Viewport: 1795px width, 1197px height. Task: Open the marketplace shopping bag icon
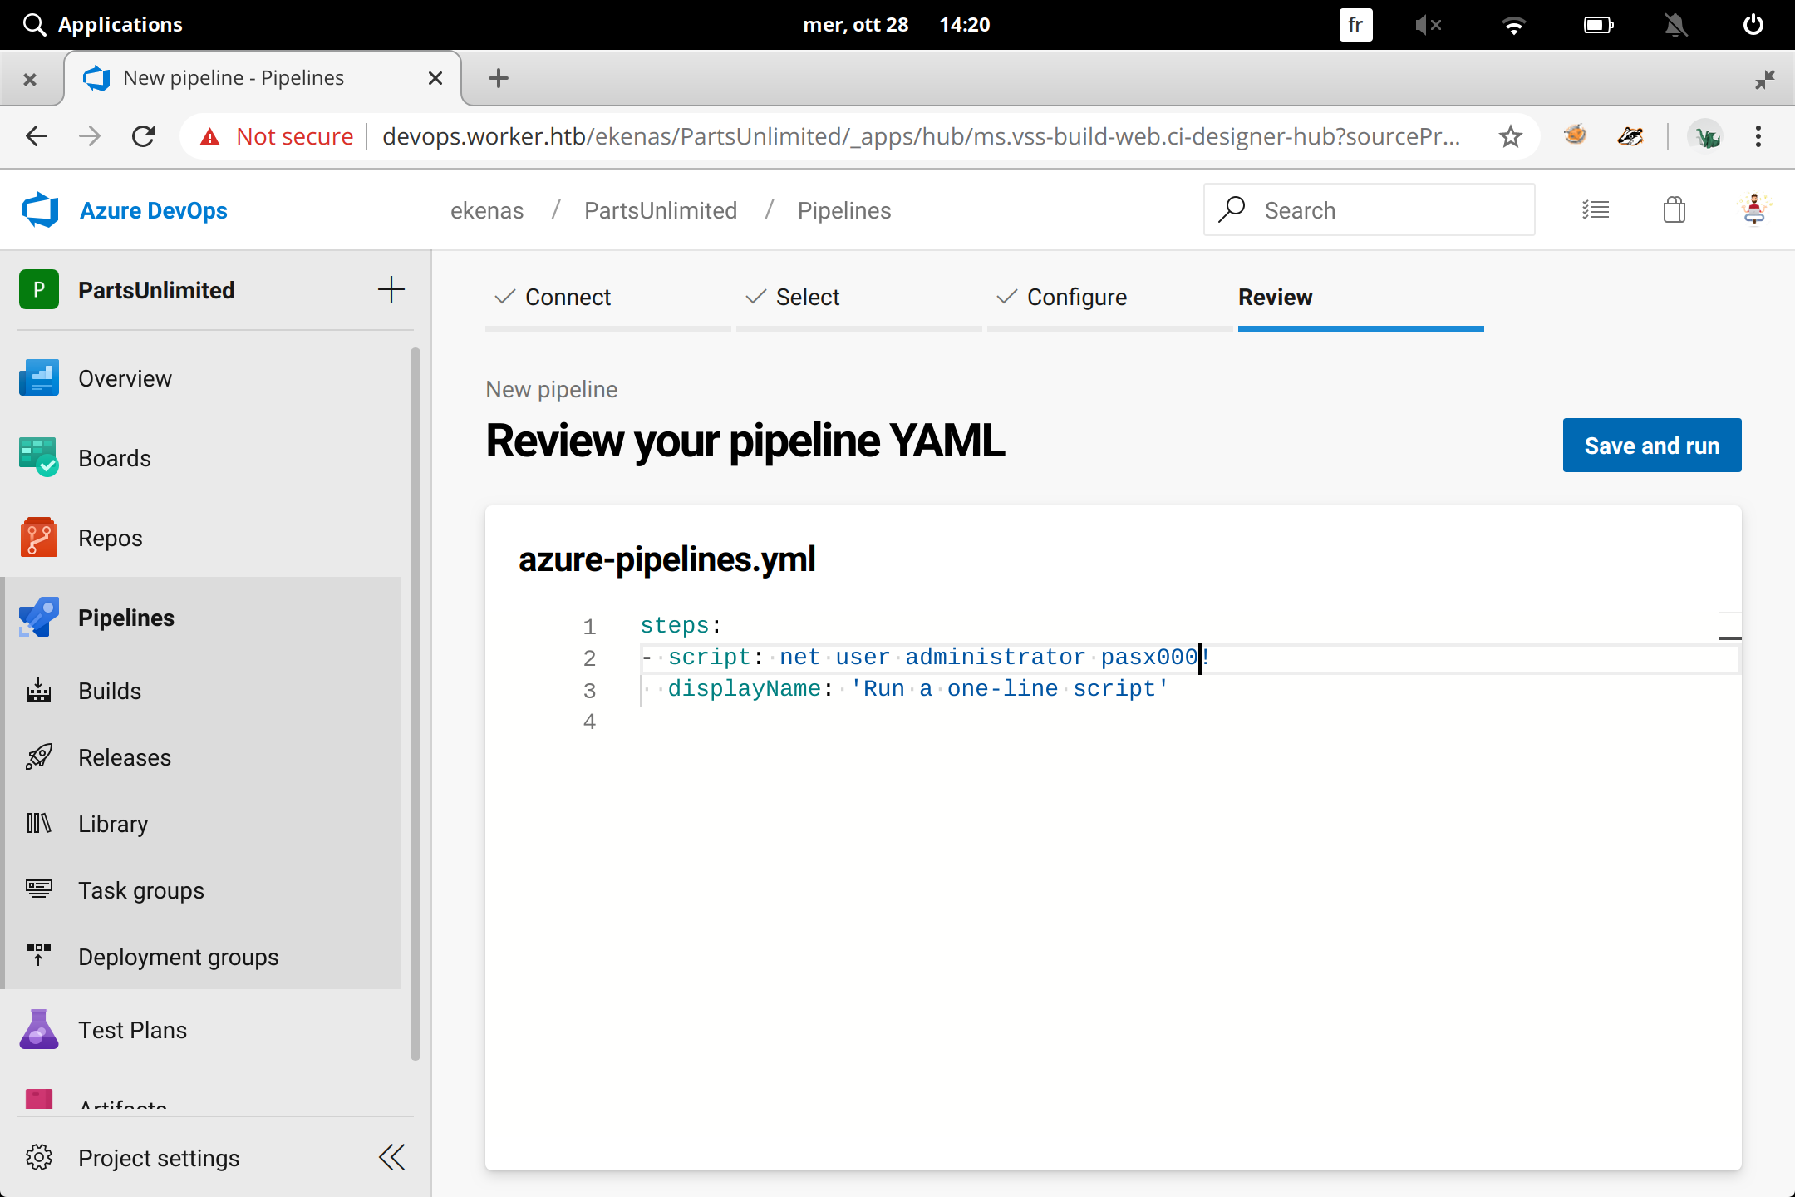coord(1675,210)
